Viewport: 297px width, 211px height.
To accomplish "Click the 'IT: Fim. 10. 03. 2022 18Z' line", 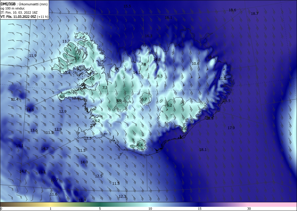I will coord(19,12).
